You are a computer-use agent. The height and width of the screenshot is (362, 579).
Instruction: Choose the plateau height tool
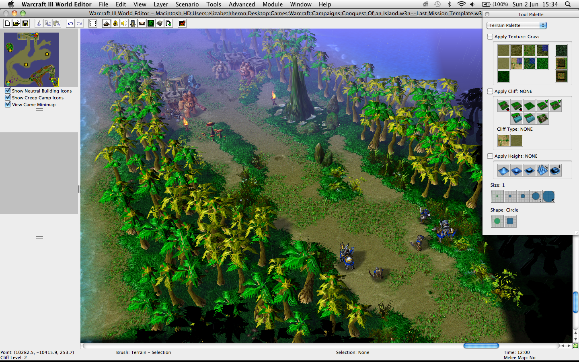pyautogui.click(x=530, y=170)
